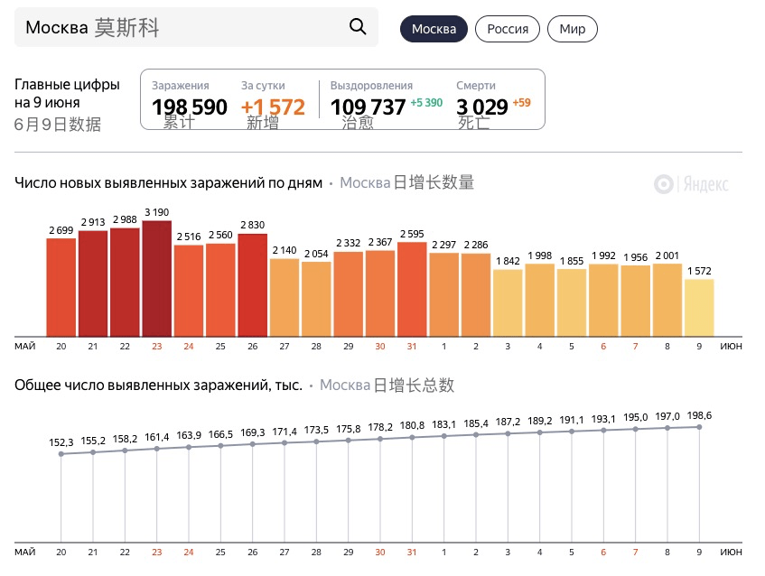Viewport: 765px width, 576px height.
Task: Select the June 6 bar with 1 992 cases
Action: point(603,300)
